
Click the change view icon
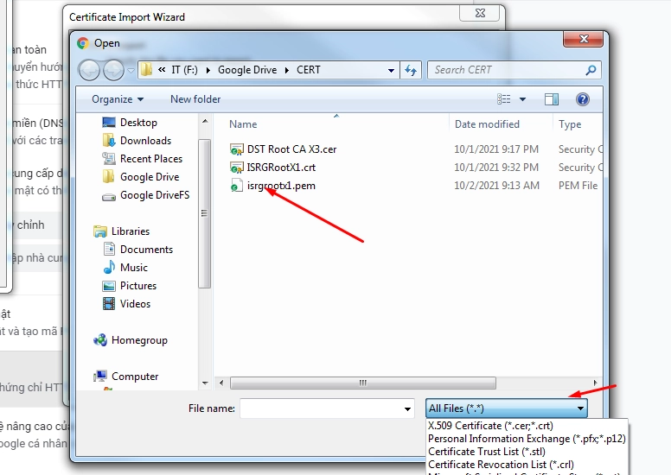[x=505, y=99]
